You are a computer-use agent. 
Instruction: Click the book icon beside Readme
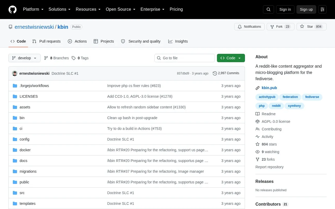pos(258,114)
